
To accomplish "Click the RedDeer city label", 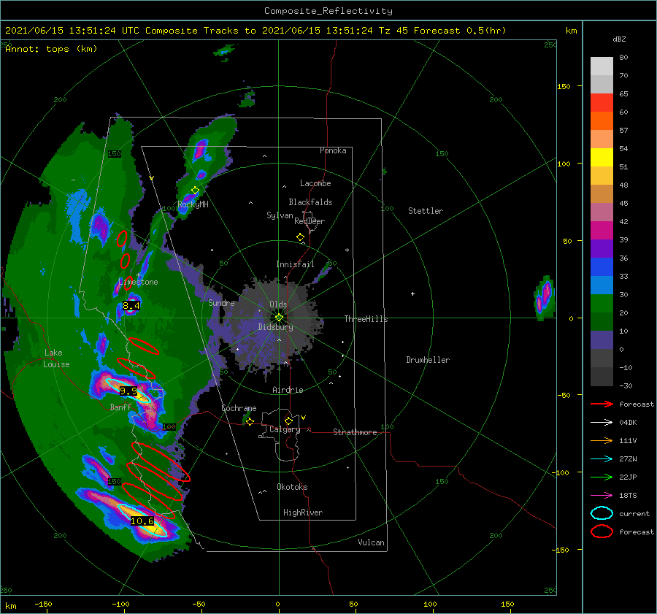I will click(310, 221).
